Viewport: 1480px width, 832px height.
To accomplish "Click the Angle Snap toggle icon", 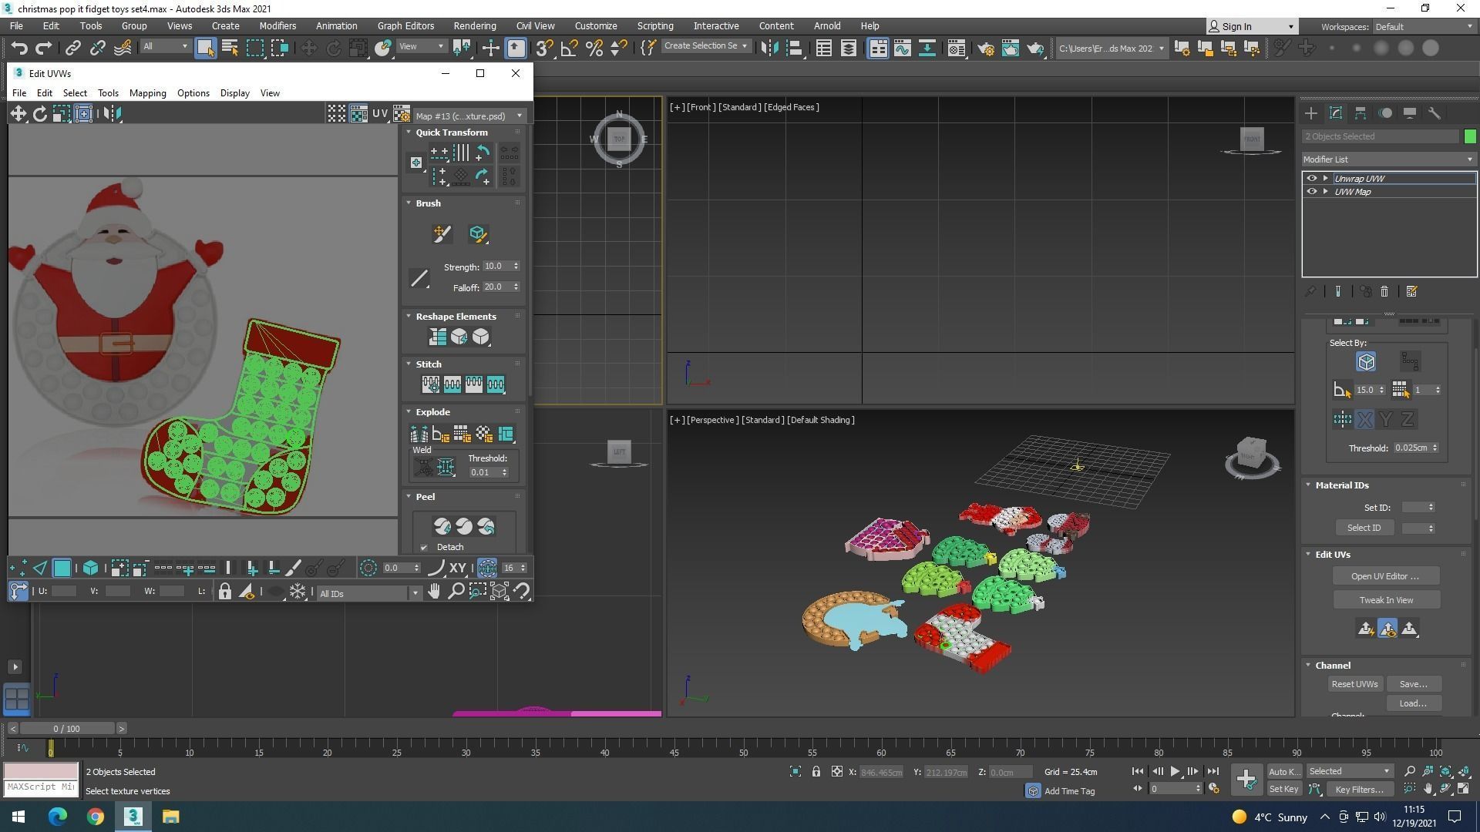I will 569,48.
